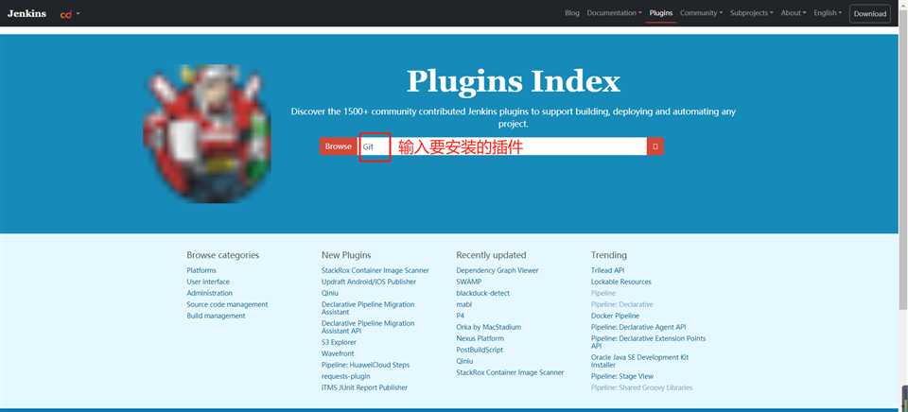Click the Jenkins mascot image

coord(207,133)
